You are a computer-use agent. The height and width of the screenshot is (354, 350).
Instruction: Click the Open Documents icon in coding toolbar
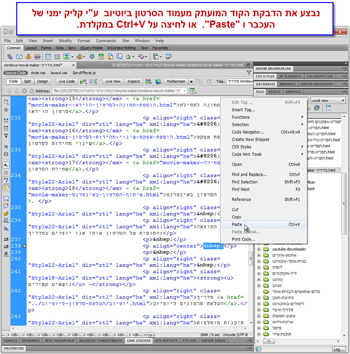pos(6,101)
